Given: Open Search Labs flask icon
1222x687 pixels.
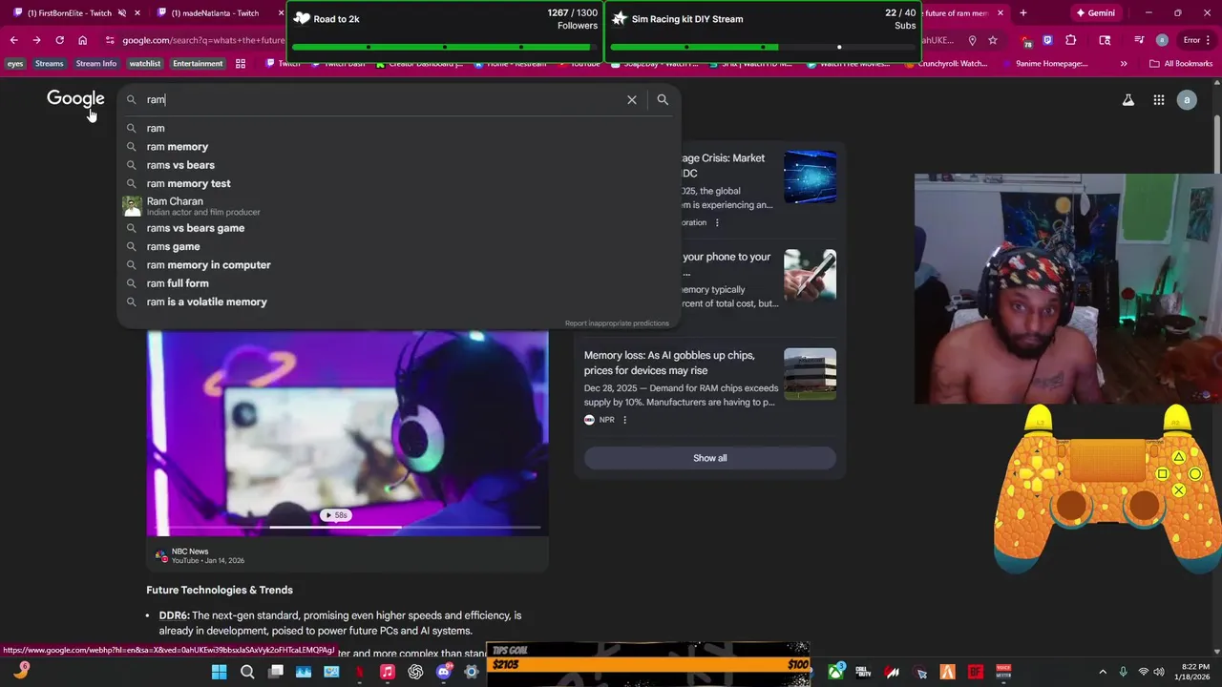Looking at the screenshot, I should pos(1127,99).
